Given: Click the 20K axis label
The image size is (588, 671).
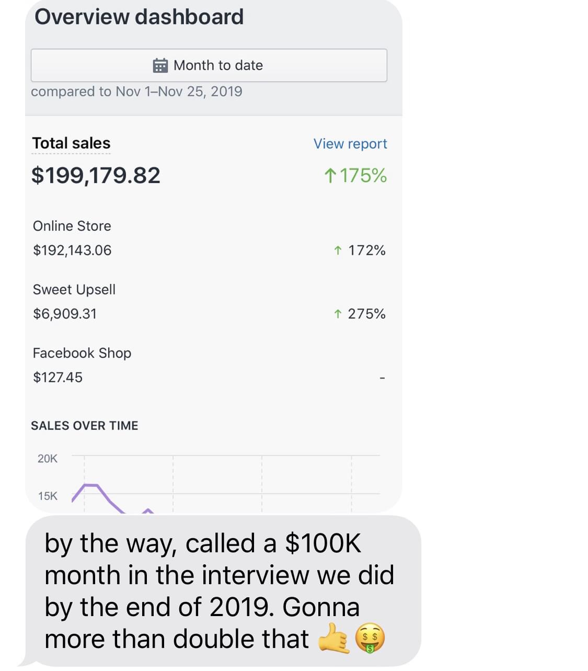Looking at the screenshot, I should pos(48,459).
